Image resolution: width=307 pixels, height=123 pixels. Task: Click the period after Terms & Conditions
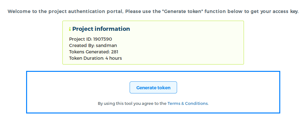click(208, 104)
